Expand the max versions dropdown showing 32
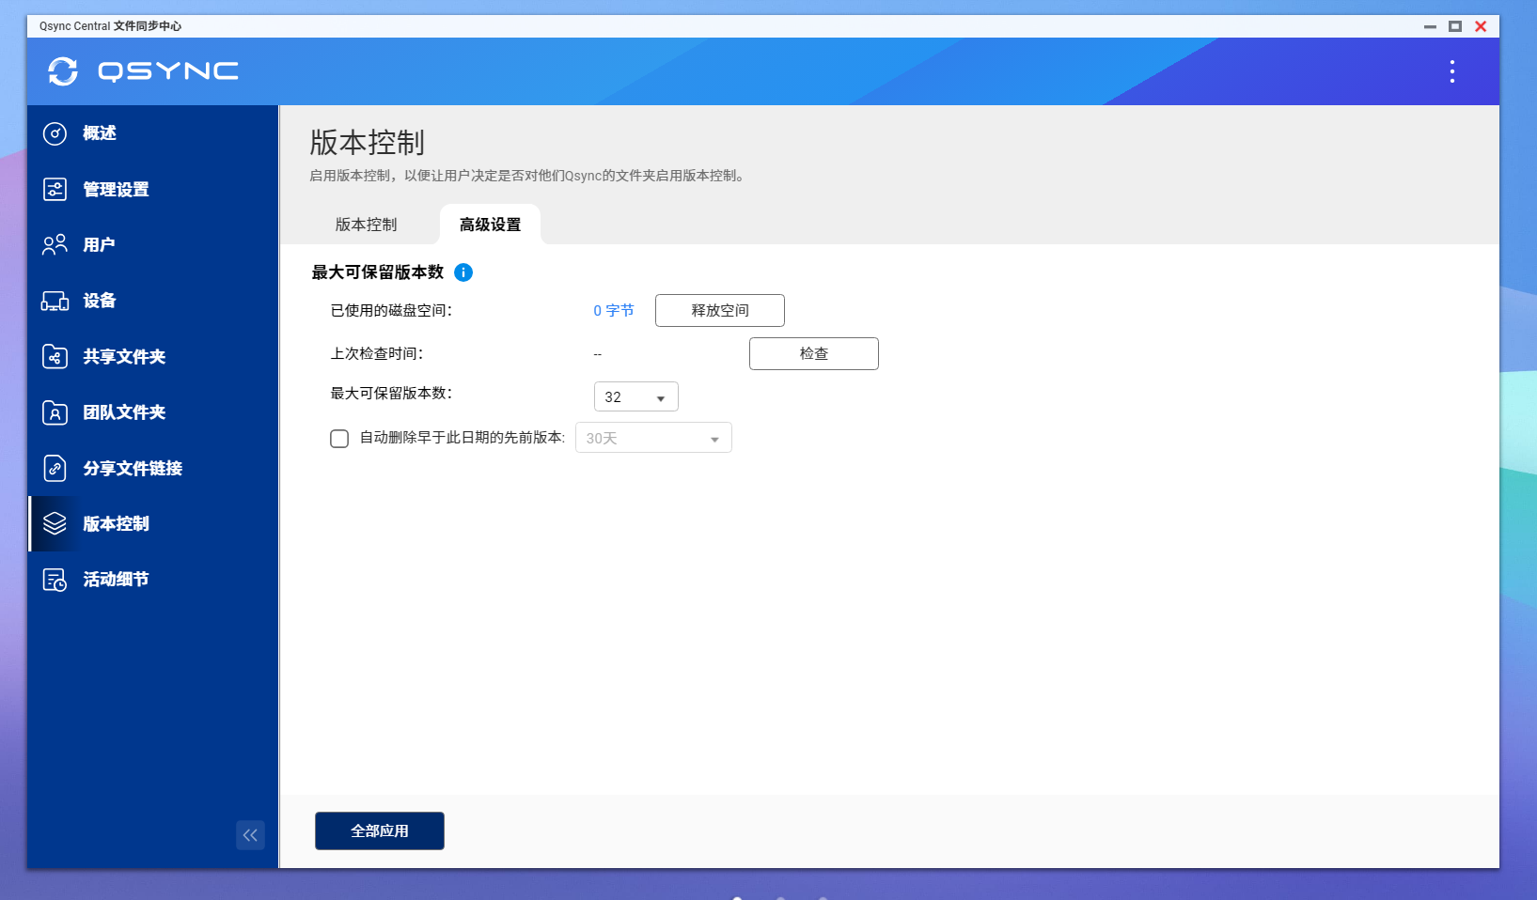This screenshot has width=1537, height=900. [x=635, y=397]
